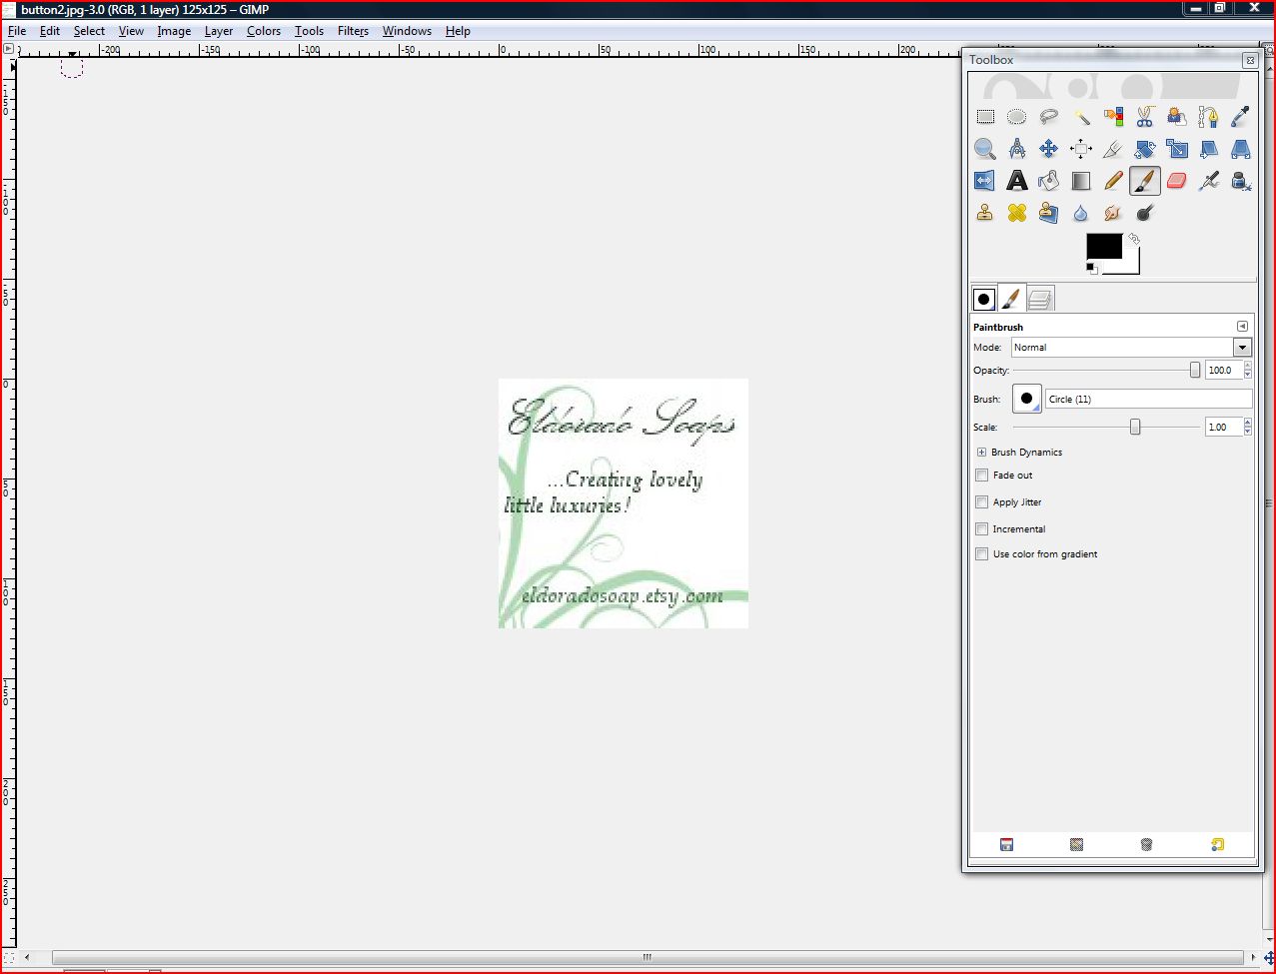The image size is (1276, 974).
Task: Save tool options using floppy icon
Action: (x=1006, y=845)
